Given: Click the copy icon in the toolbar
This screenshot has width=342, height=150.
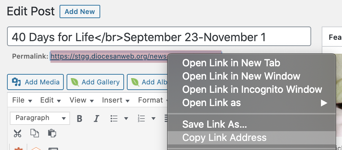Looking at the screenshot, I should [34, 133].
